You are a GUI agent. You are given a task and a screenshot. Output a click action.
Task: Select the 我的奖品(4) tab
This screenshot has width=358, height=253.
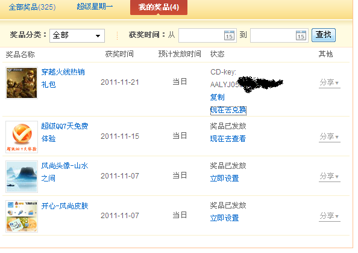click(x=159, y=7)
